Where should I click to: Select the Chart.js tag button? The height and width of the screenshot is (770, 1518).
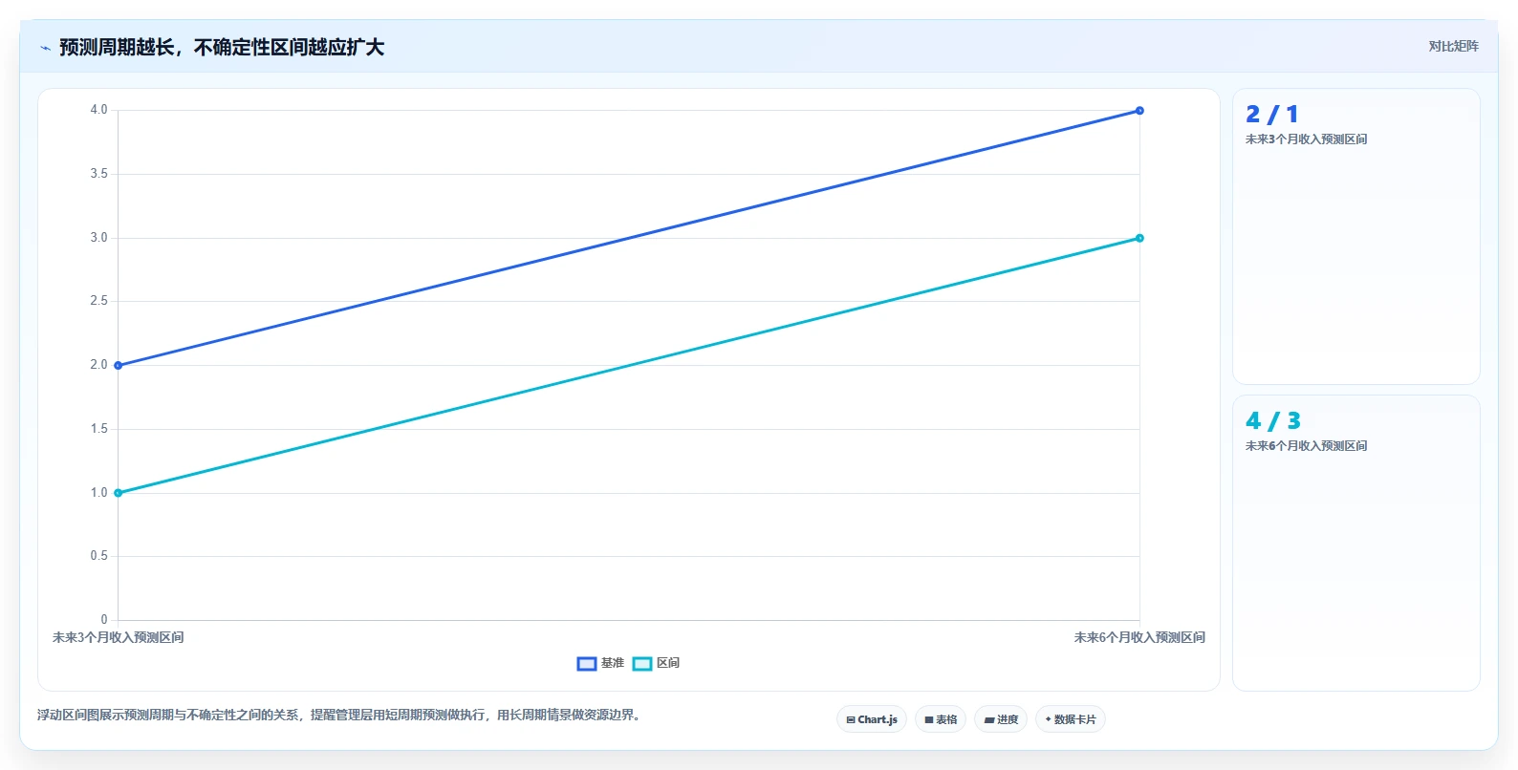[872, 719]
